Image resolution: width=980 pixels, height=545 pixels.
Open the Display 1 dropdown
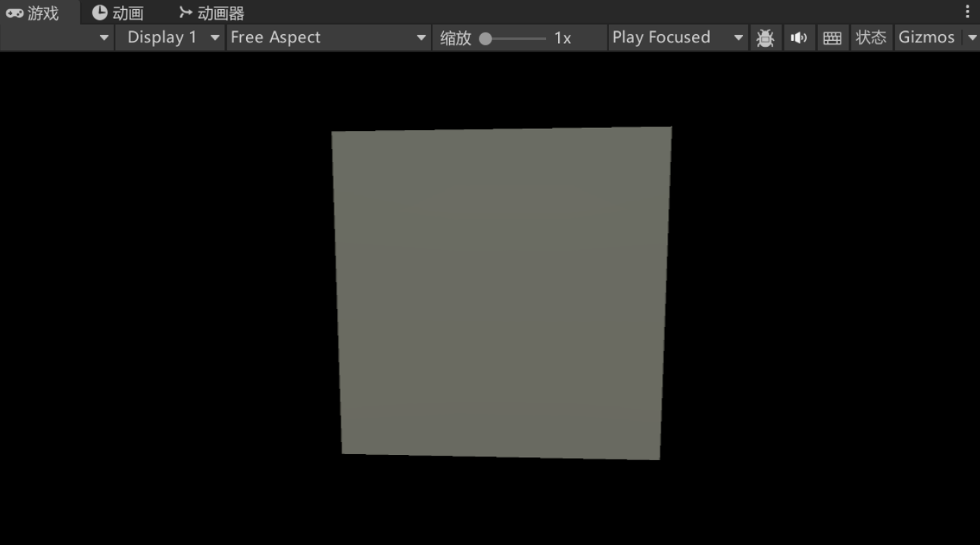click(170, 37)
